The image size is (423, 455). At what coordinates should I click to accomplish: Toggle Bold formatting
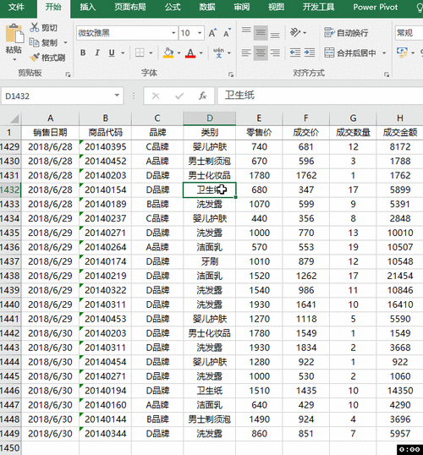pos(83,52)
